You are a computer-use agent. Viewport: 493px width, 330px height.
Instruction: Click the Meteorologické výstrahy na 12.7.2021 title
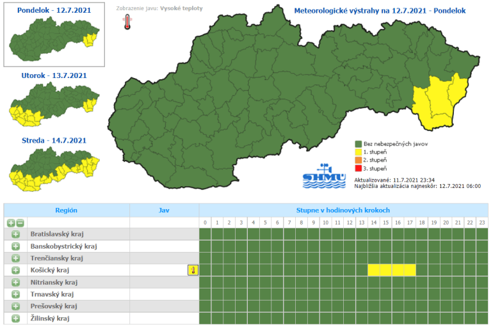point(380,11)
